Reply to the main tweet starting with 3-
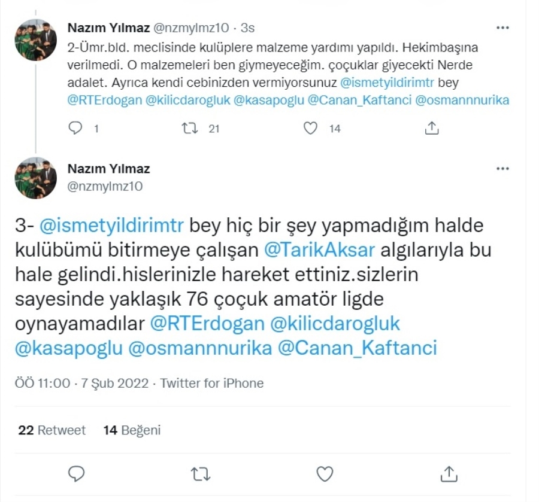The height and width of the screenshot is (502, 539). coord(76,474)
